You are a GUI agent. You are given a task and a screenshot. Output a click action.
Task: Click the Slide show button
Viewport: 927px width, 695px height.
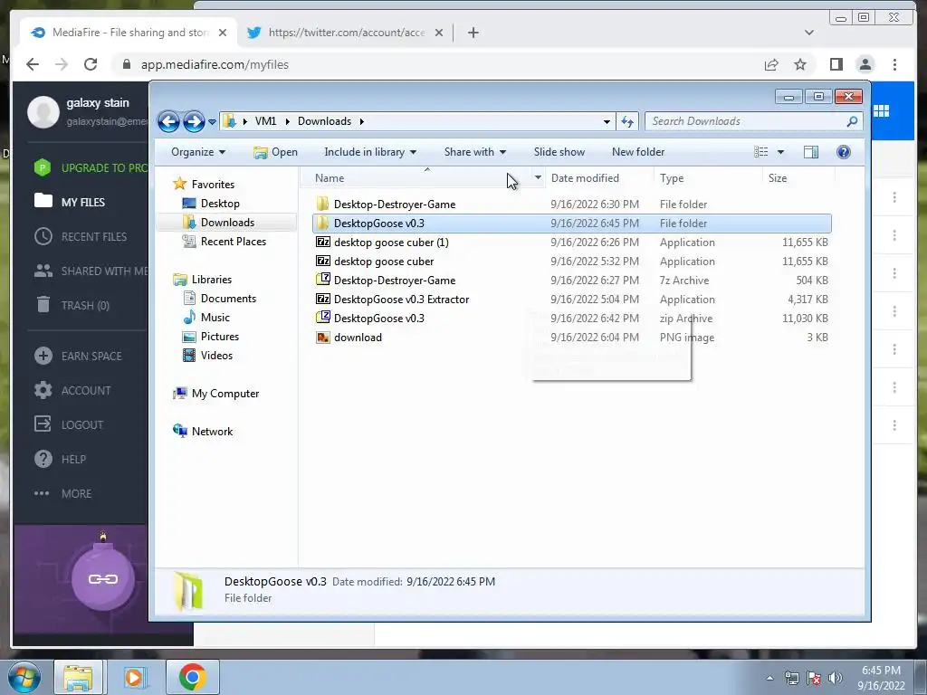pyautogui.click(x=559, y=152)
